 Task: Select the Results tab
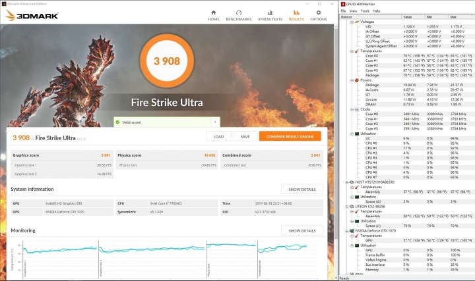click(x=296, y=15)
